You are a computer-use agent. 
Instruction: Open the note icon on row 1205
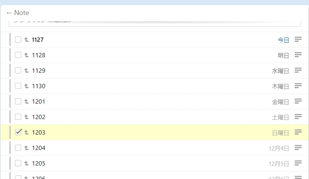[298, 163]
